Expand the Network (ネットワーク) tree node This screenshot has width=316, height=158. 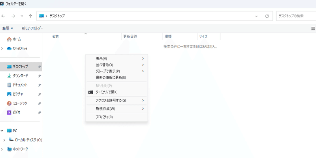point(2,149)
